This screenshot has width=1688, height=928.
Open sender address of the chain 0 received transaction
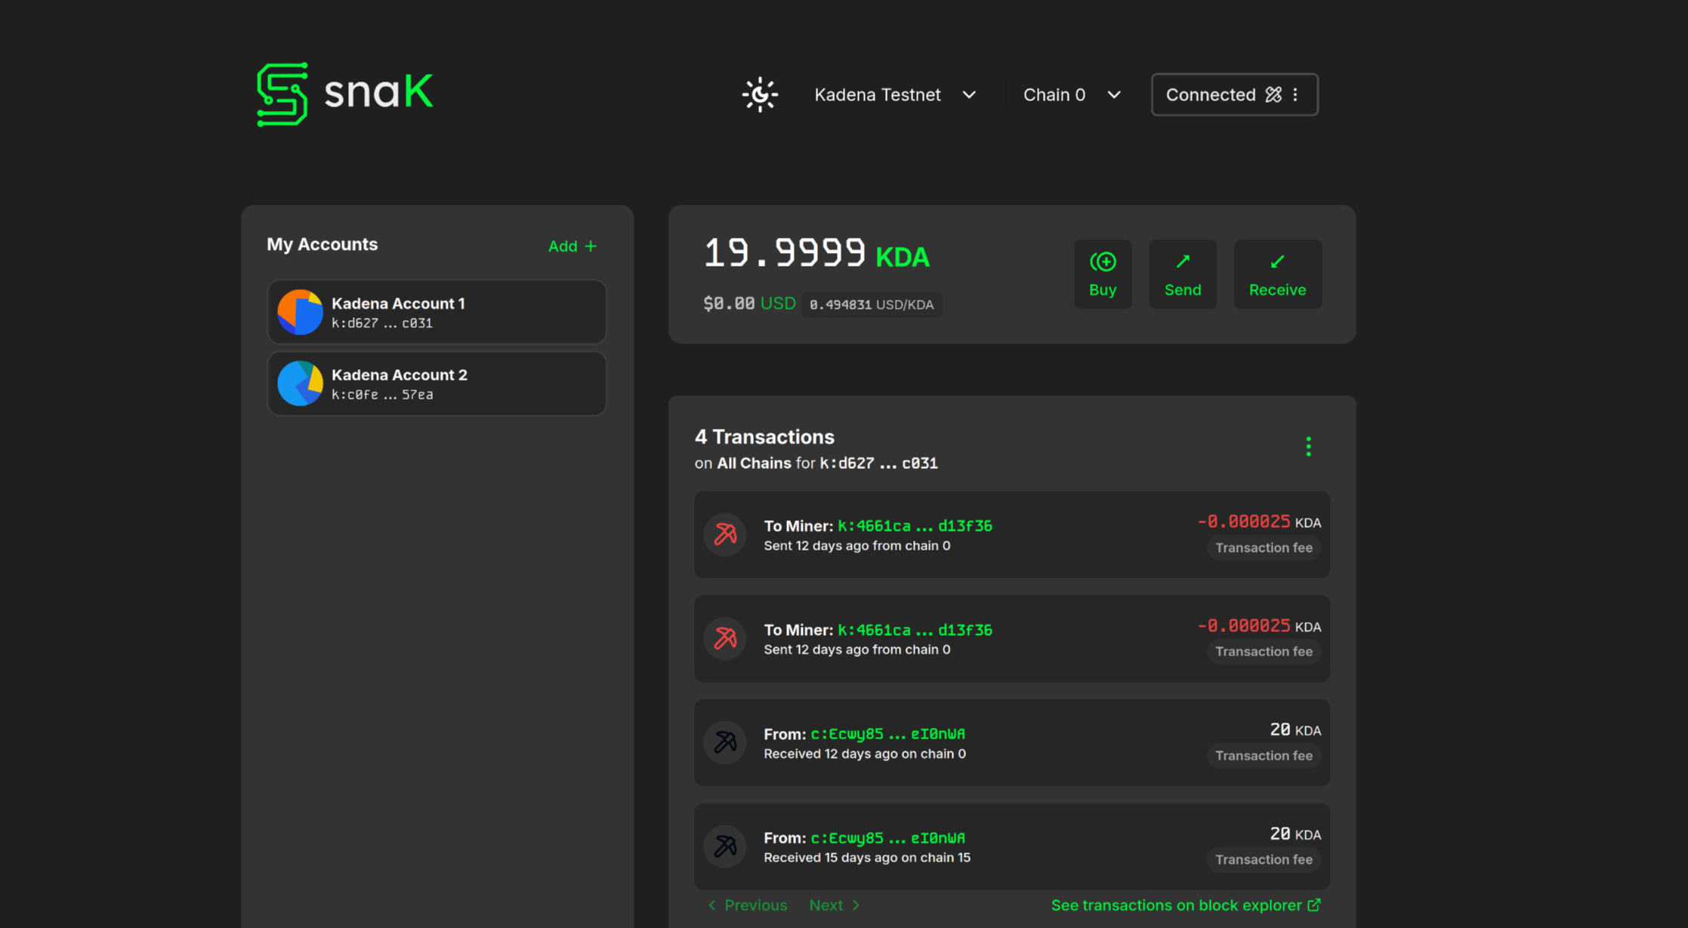coord(887,734)
